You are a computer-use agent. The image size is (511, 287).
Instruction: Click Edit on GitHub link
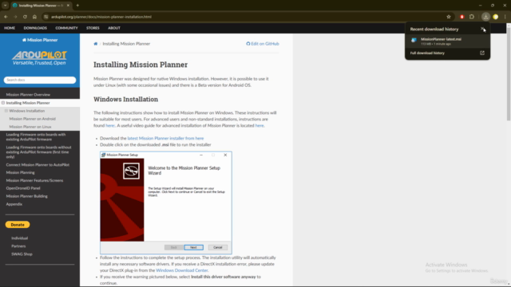[263, 44]
